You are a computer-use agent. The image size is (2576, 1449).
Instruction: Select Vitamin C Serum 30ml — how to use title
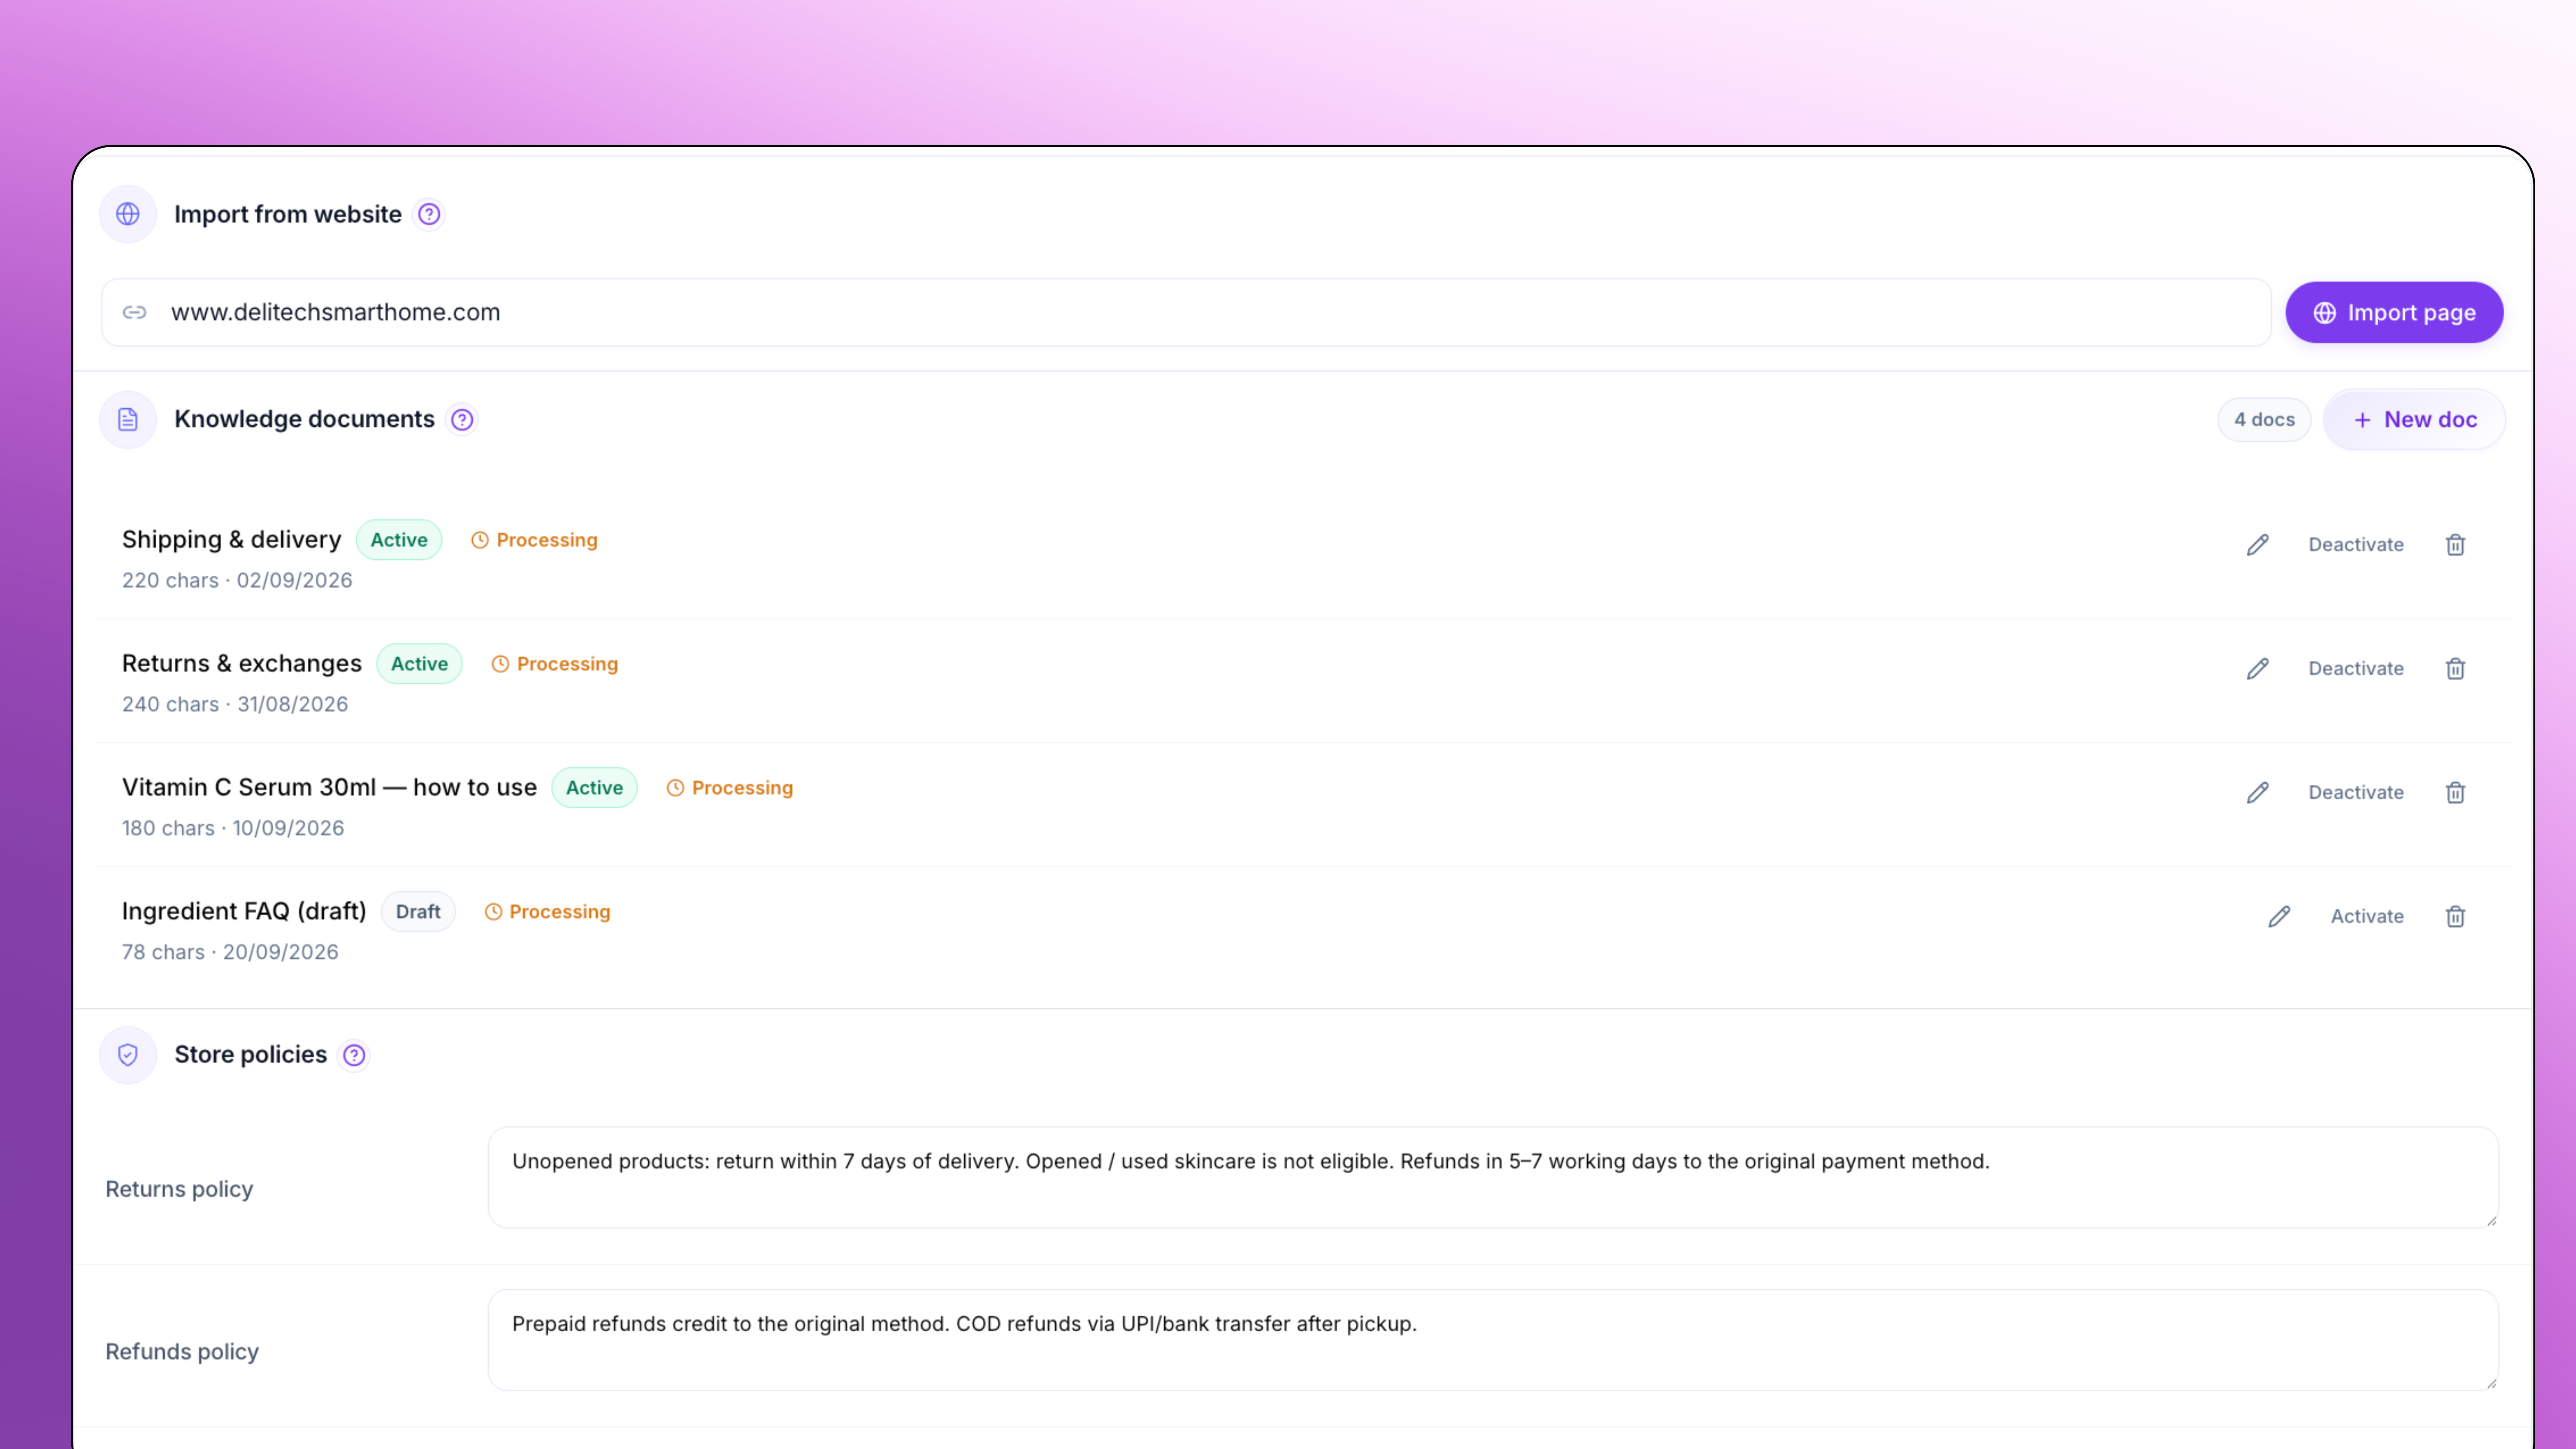329,788
